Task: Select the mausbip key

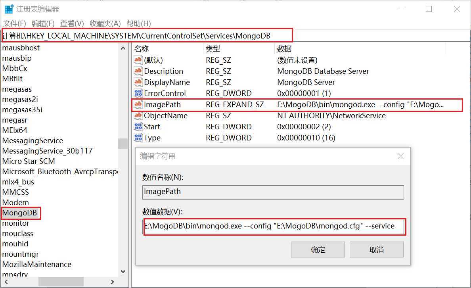Action: point(17,58)
